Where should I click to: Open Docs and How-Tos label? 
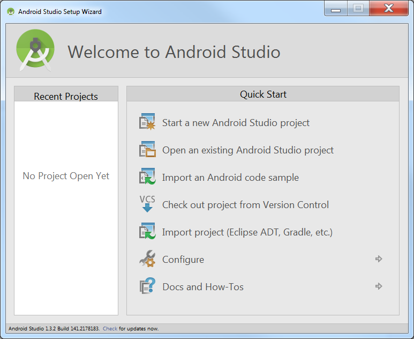(203, 286)
